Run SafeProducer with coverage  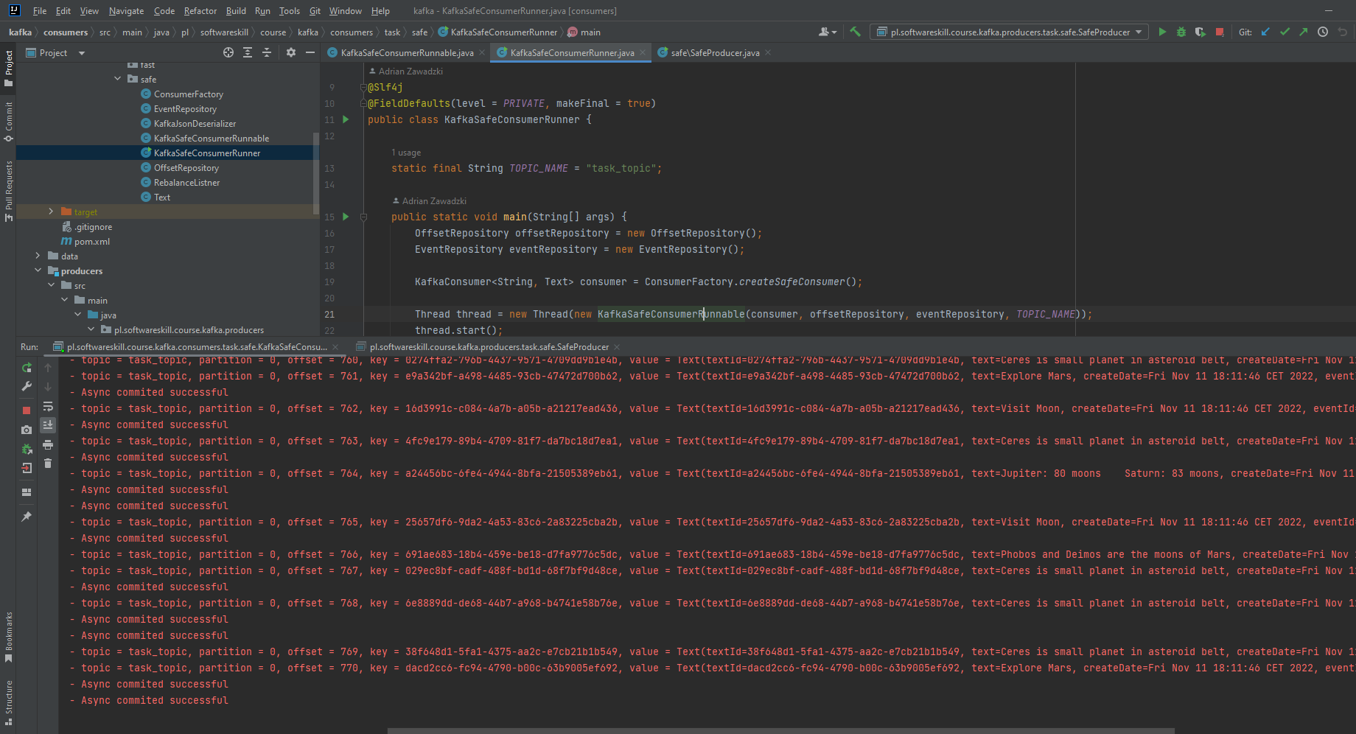coord(1200,32)
